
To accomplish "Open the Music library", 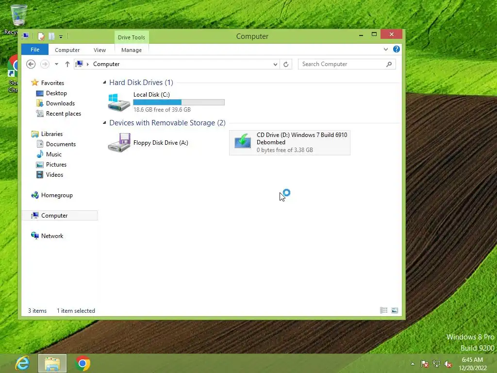I will [x=53, y=154].
